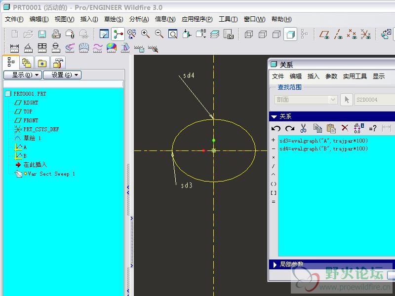Viewport: 395px width, 296px height.
Task: Open the Saved view list icon
Action: [201, 34]
